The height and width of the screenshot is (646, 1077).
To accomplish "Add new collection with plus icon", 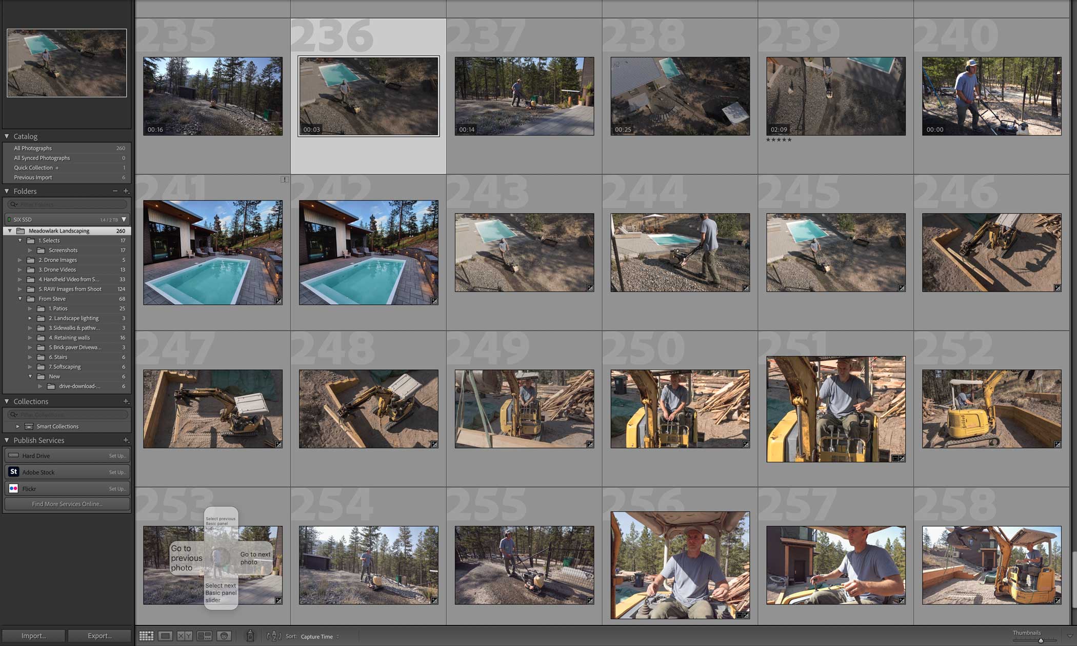I will [126, 401].
